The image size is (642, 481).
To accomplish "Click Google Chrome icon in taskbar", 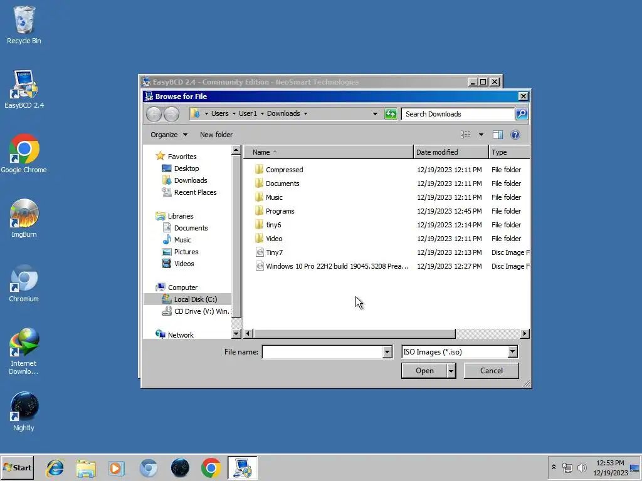I will click(211, 468).
